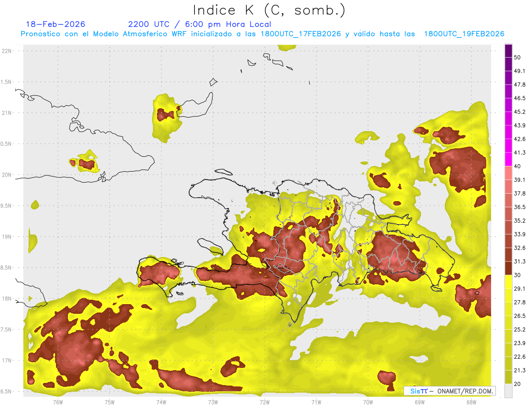This screenshot has width=529, height=408.
Task: Click the colorbar value 46.5
Action: point(519,98)
